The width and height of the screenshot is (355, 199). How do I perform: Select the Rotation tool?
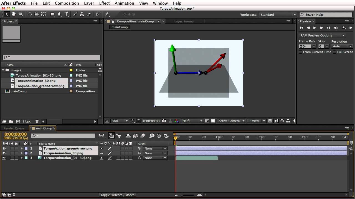click(30, 14)
